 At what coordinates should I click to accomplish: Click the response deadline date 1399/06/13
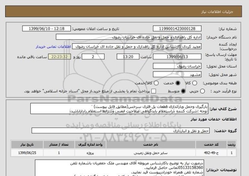pos(177,57)
